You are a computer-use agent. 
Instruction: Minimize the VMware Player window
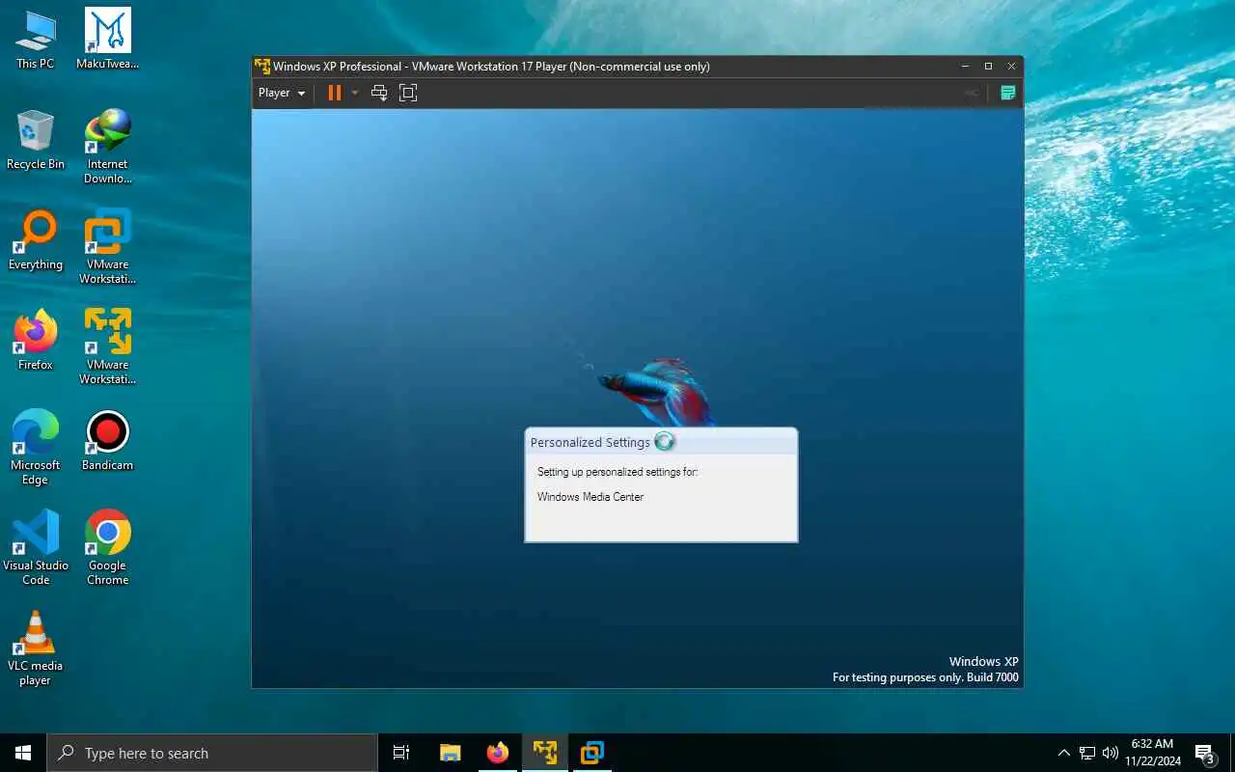tap(965, 67)
